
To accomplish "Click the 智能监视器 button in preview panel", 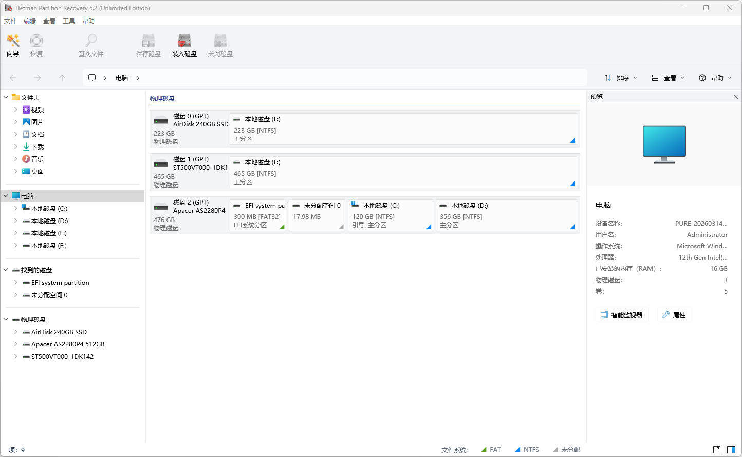I will (622, 314).
